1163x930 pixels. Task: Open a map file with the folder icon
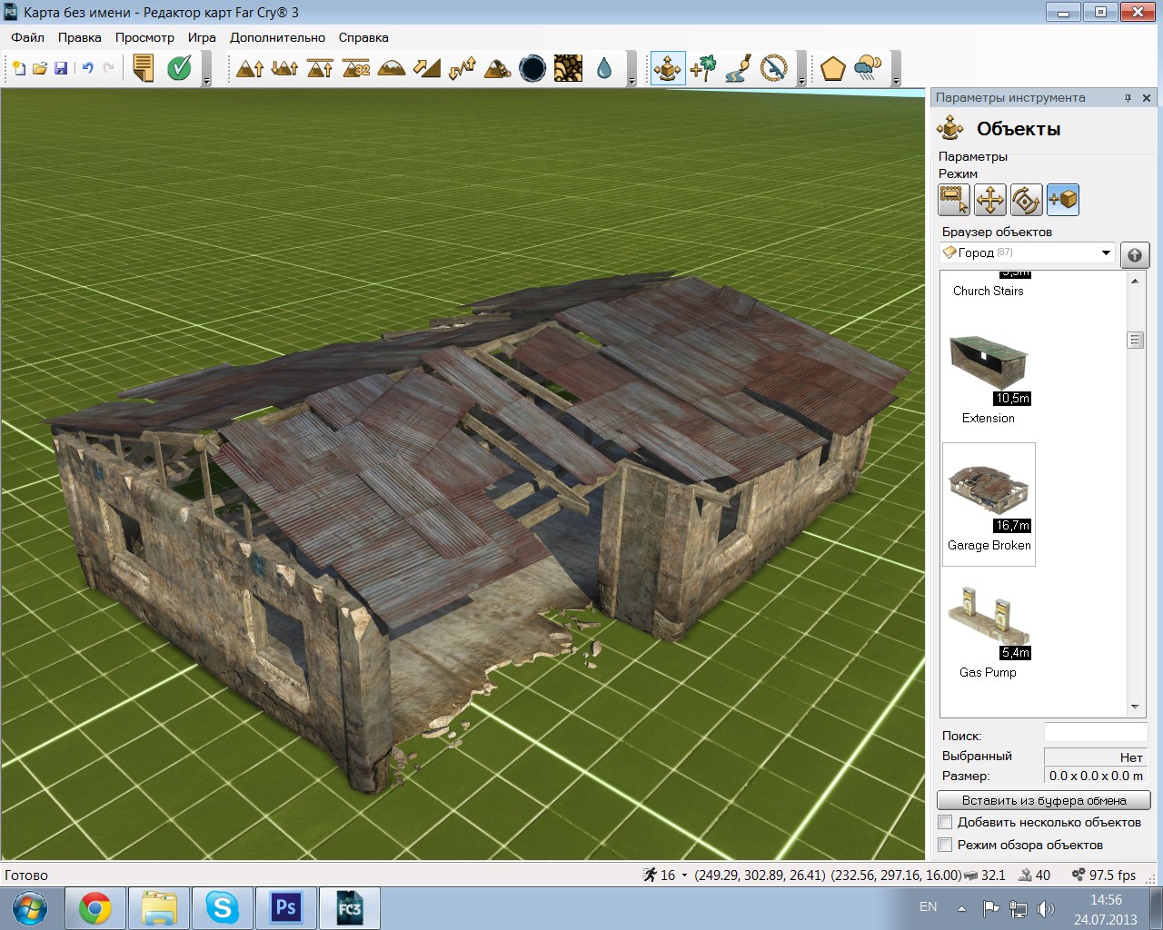[40, 68]
